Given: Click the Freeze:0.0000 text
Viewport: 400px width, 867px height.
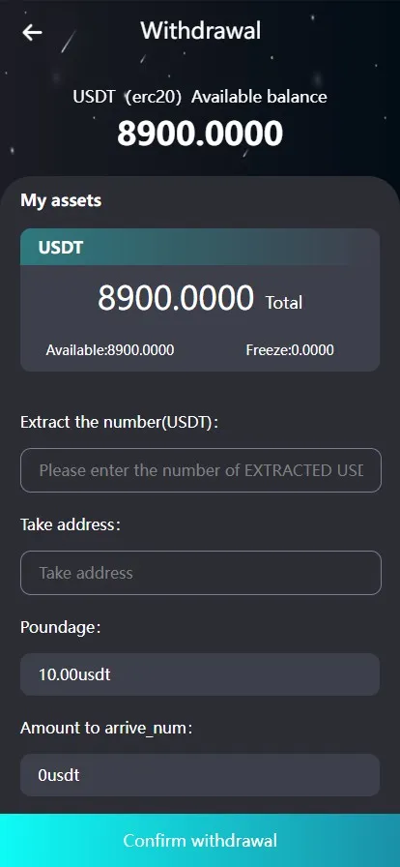Looking at the screenshot, I should pos(290,350).
